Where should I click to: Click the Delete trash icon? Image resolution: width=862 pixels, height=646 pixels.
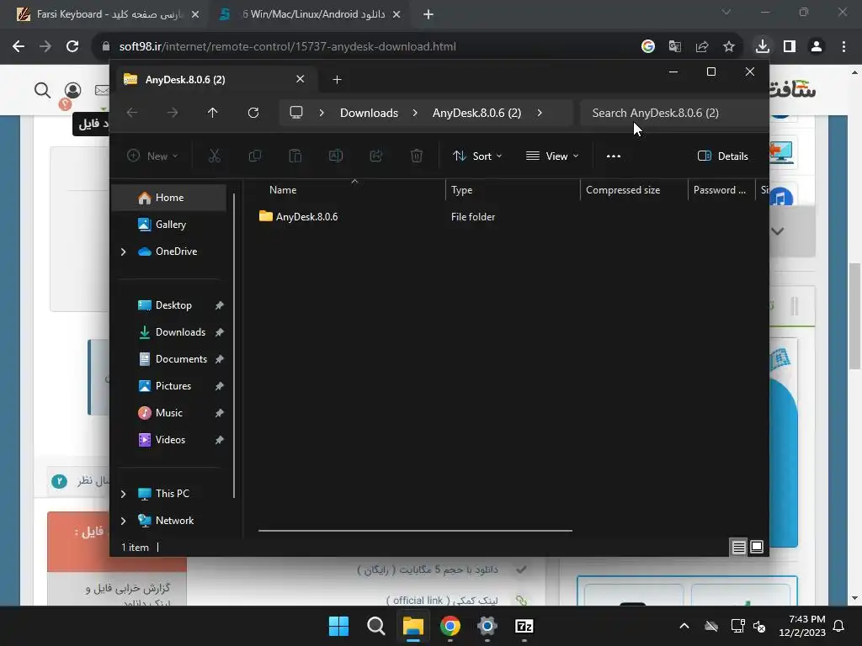[x=417, y=156]
